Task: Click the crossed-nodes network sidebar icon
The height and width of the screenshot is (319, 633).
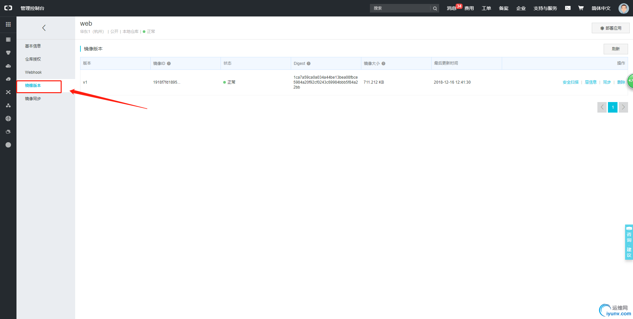Action: [x=8, y=92]
